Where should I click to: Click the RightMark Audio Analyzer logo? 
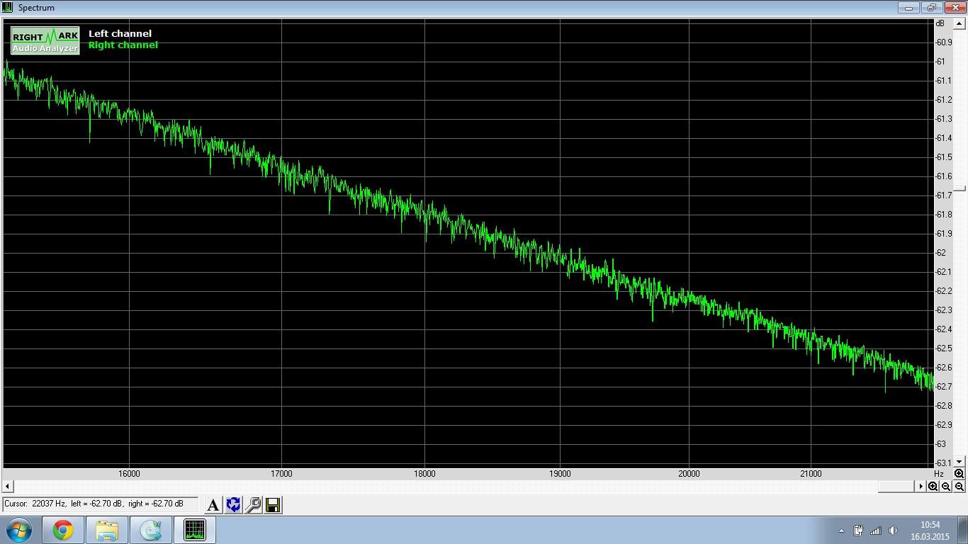tap(45, 40)
